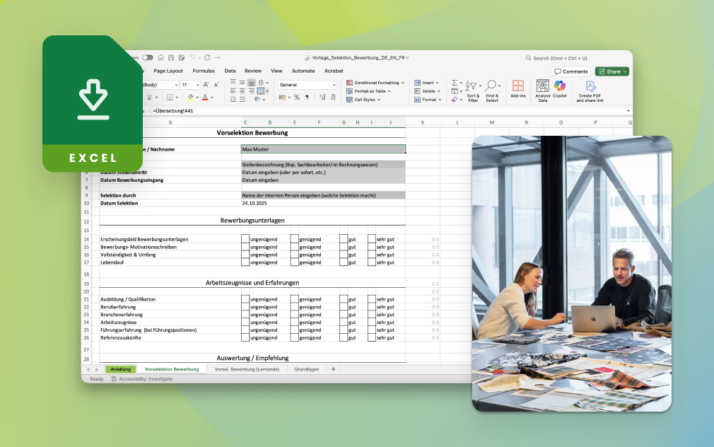This screenshot has height=447, width=714.
Task: Open the Page Layout ribbon tab
Action: (x=168, y=71)
